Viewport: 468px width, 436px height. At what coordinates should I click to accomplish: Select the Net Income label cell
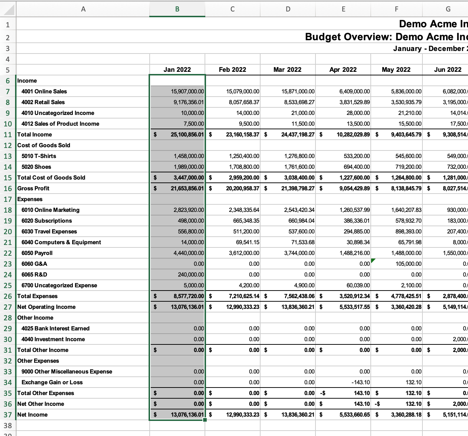[x=83, y=415]
